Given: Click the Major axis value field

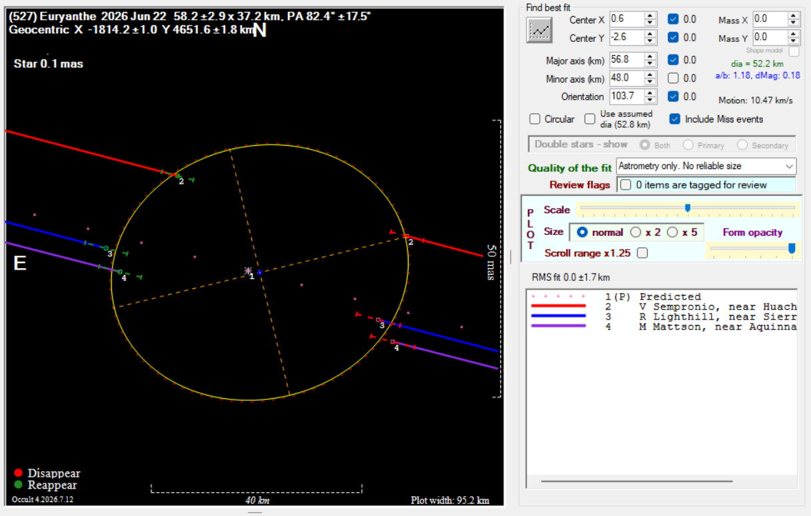Looking at the screenshot, I should pos(626,60).
